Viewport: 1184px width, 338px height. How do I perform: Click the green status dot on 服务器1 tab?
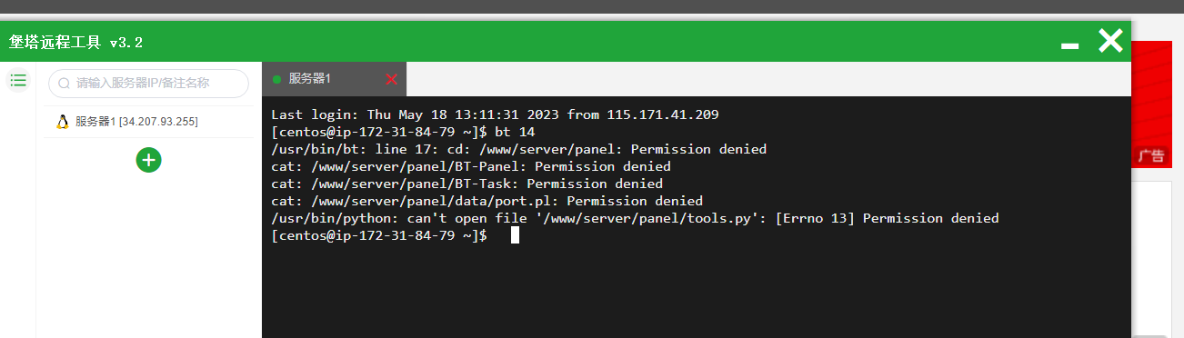tap(276, 79)
